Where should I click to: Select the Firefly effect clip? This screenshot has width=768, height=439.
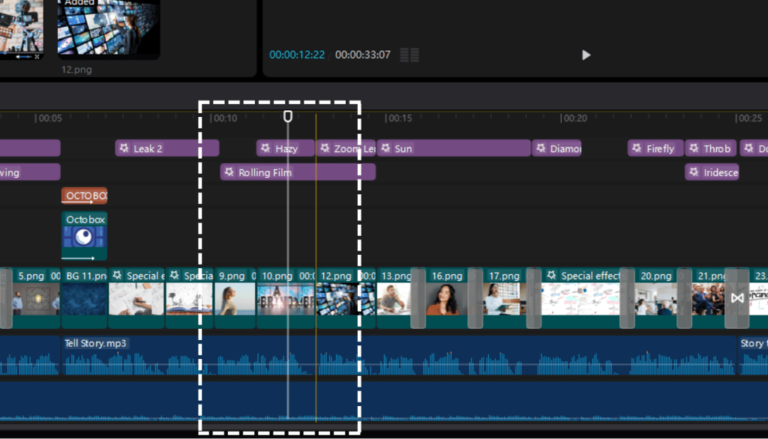coord(655,148)
